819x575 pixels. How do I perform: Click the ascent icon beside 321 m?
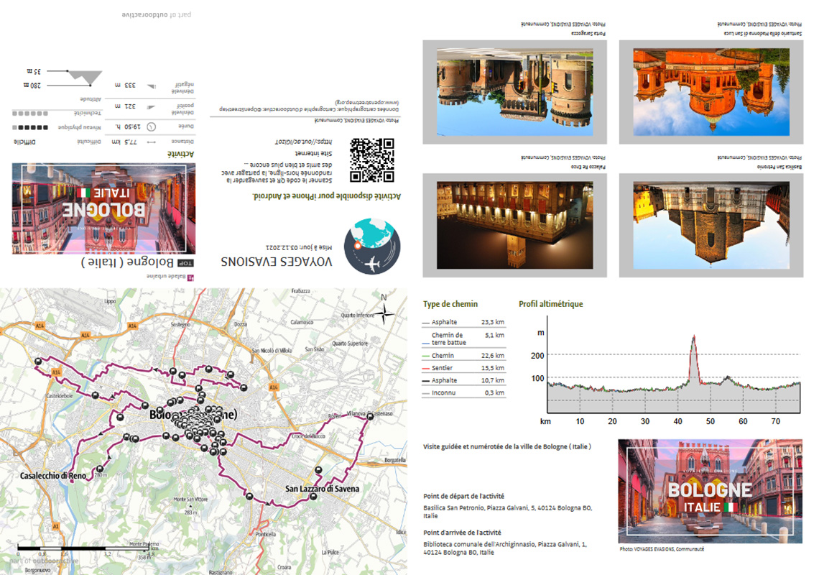click(152, 107)
